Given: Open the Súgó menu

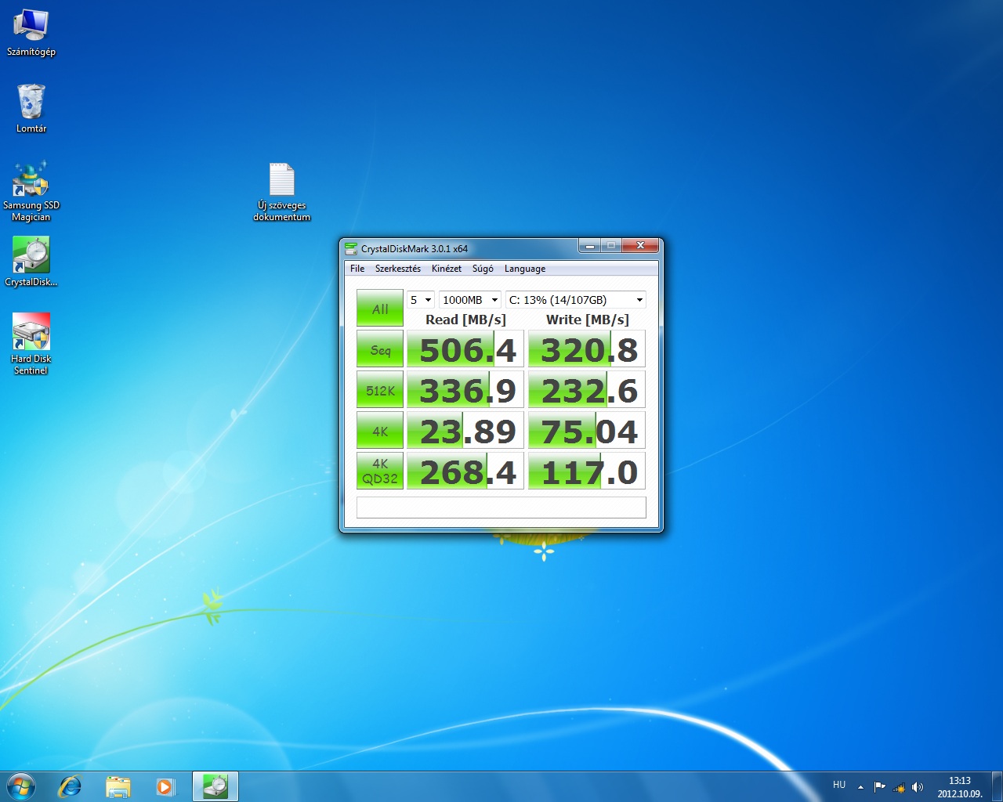Looking at the screenshot, I should pos(483,269).
